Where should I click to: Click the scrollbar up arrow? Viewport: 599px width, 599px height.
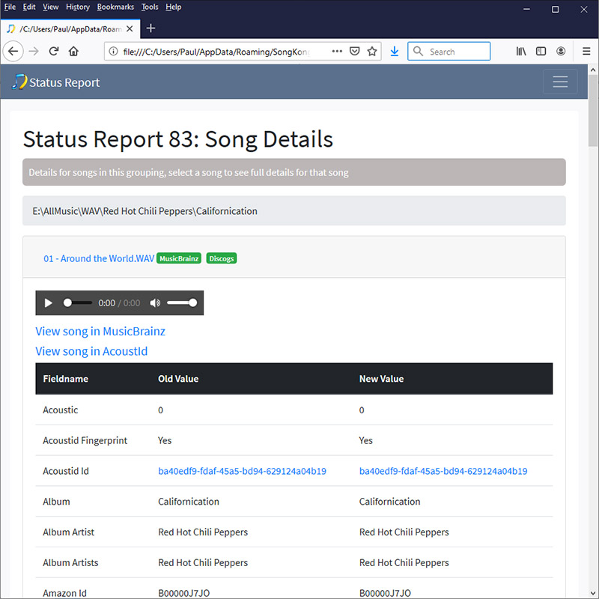tap(593, 70)
